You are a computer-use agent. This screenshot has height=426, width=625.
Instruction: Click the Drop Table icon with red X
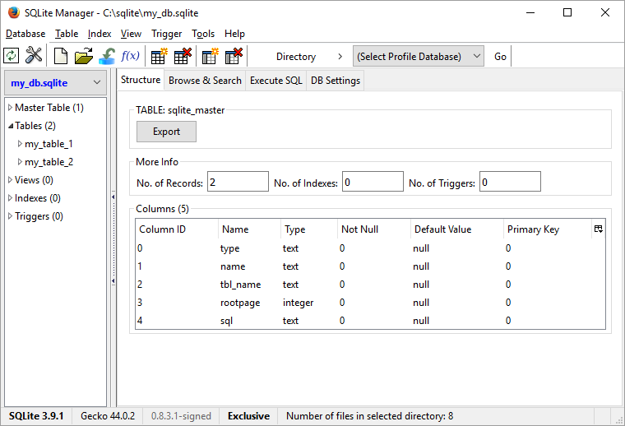coord(183,56)
